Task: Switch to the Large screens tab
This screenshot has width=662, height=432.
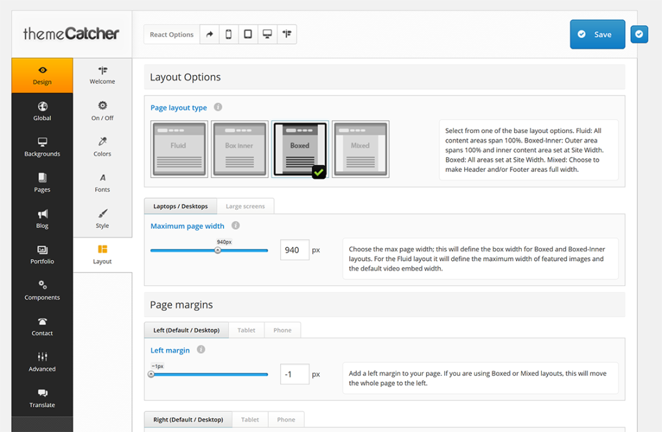Action: 245,206
